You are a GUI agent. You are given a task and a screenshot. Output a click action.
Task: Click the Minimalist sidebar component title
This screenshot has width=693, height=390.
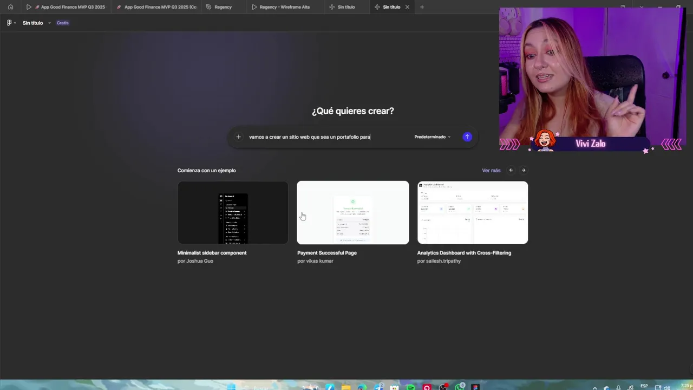point(212,253)
